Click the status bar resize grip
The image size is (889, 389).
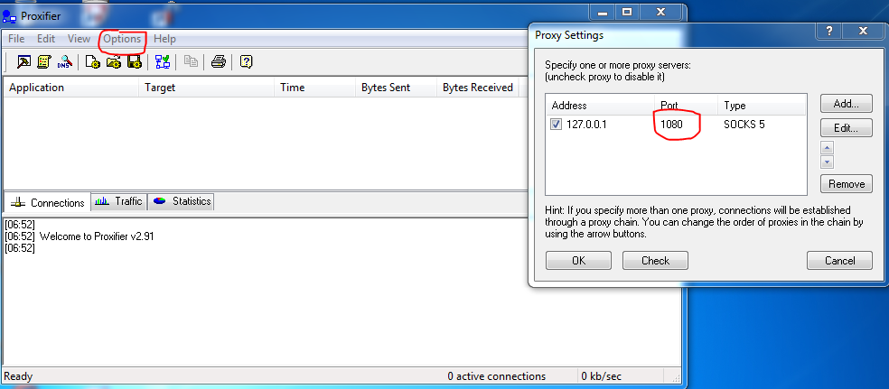tap(675, 377)
